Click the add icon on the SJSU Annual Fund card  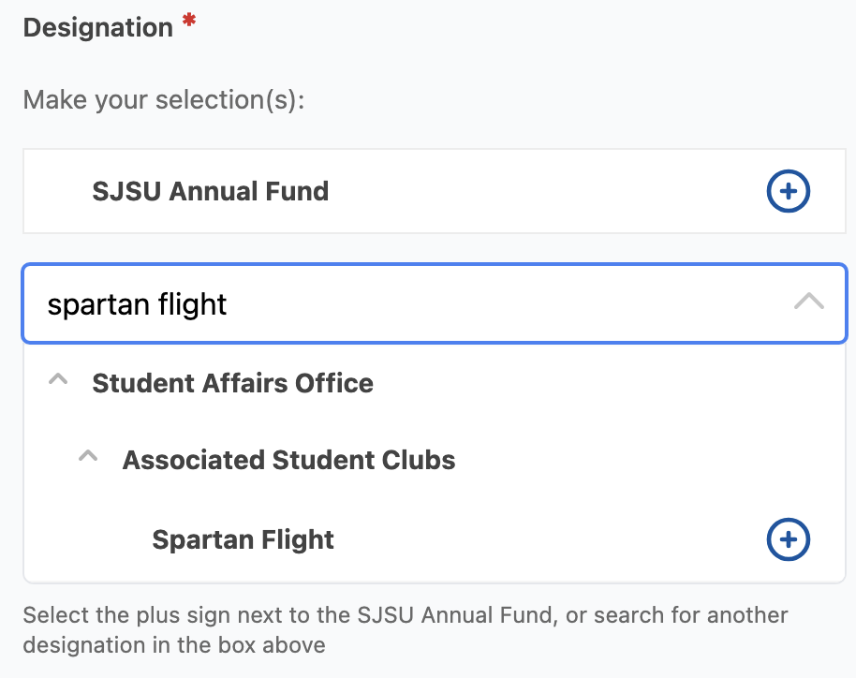[x=788, y=191]
